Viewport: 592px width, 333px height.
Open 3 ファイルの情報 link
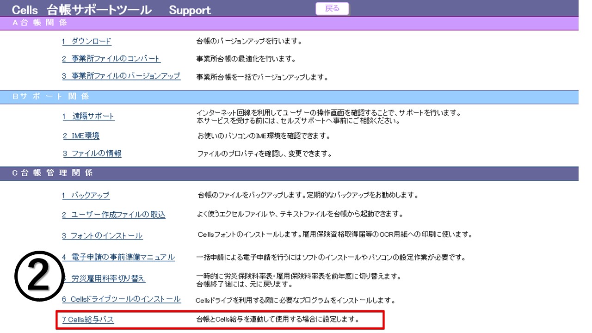[x=92, y=154]
